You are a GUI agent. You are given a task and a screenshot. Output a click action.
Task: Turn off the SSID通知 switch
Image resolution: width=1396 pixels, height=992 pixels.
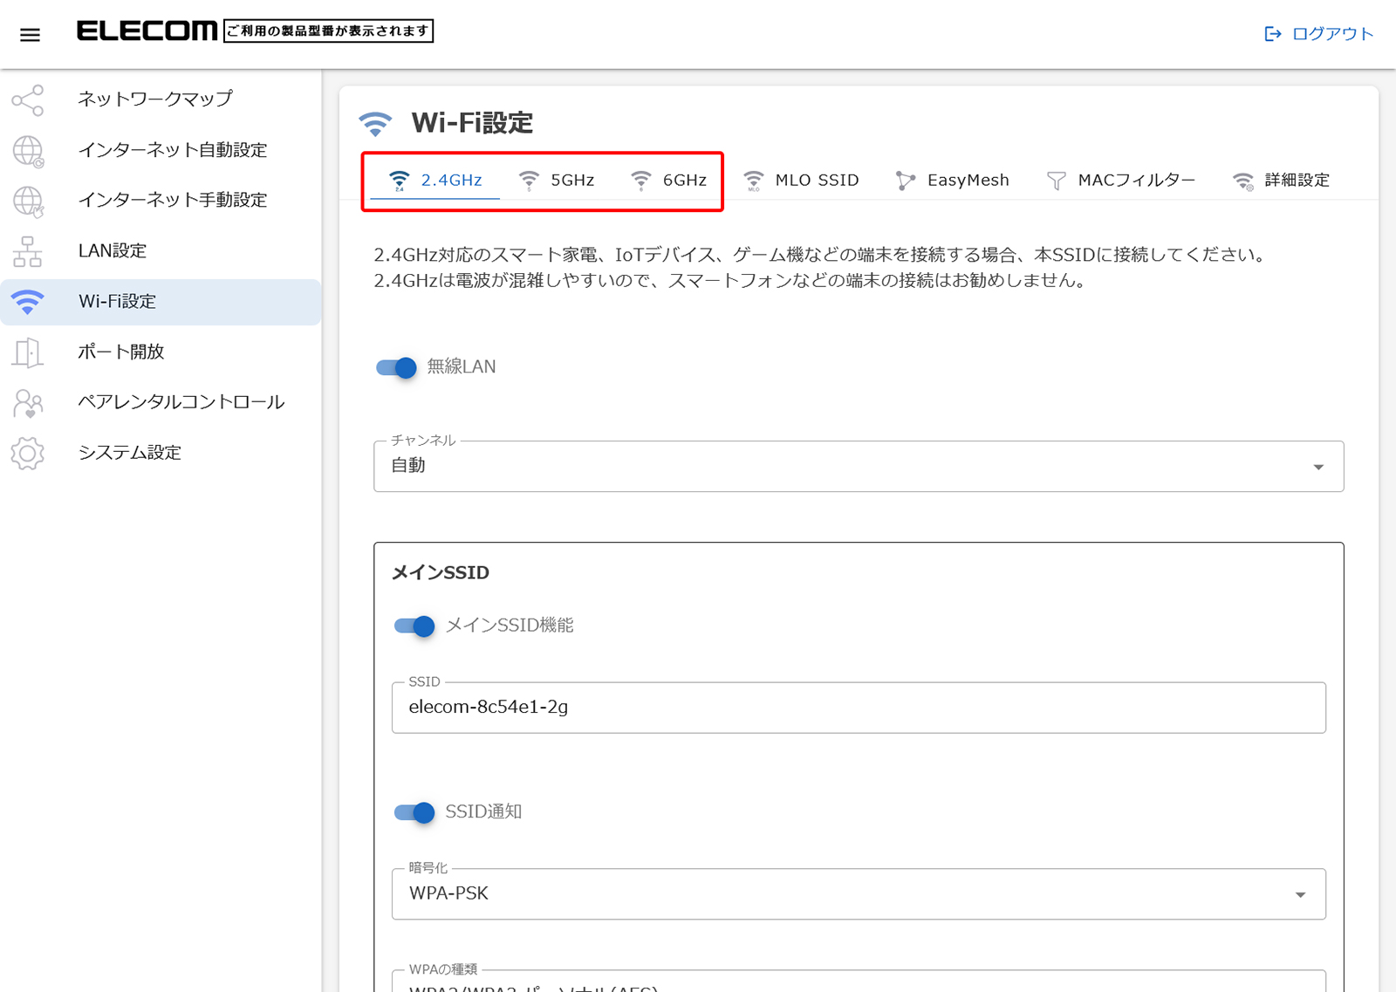click(414, 812)
